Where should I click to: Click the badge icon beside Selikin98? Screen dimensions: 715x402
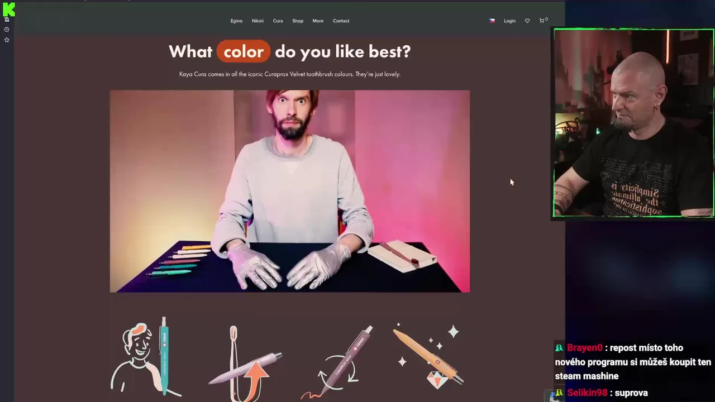[x=559, y=393]
